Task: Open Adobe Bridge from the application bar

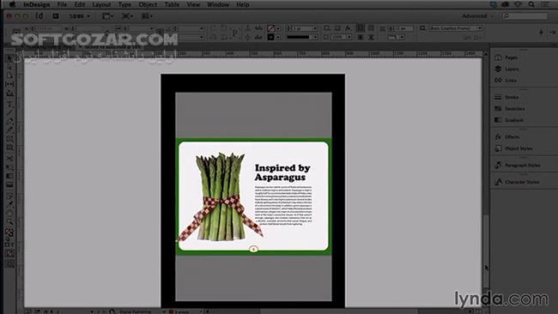Action: 56,16
